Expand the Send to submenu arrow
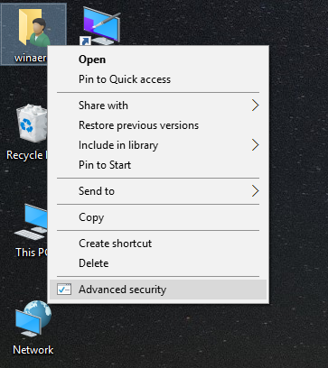The width and height of the screenshot is (328, 368). pos(255,191)
